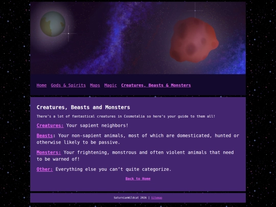Click the Back to Home link
This screenshot has width=276, height=207.
point(138,179)
